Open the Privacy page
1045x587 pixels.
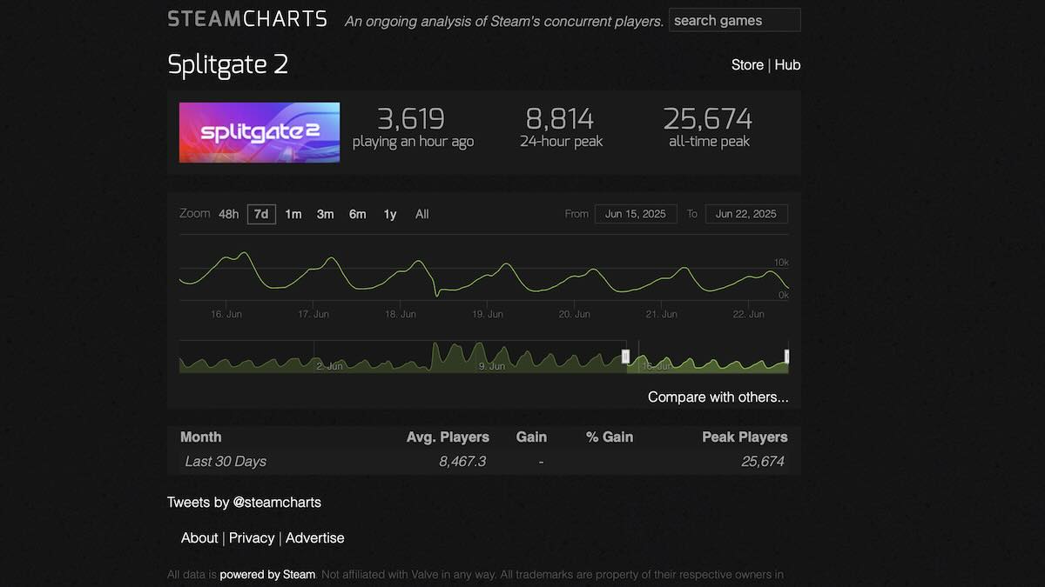pos(252,538)
